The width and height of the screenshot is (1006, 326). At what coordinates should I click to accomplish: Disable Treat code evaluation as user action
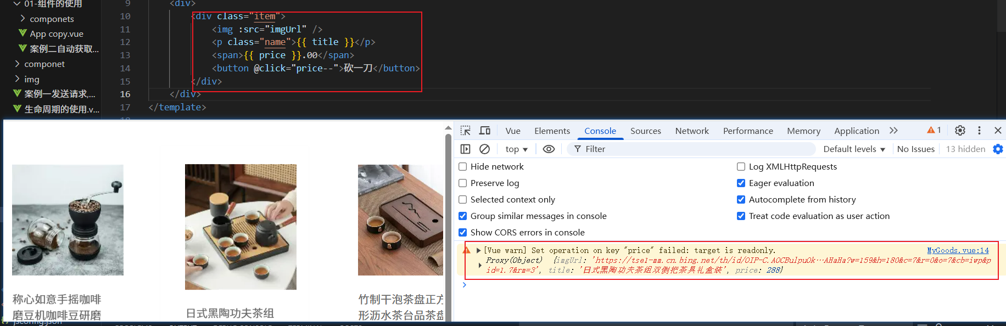click(x=741, y=216)
